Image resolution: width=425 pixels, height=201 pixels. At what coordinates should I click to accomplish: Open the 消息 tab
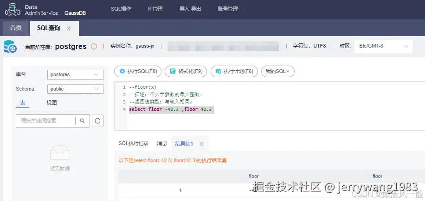[x=162, y=143]
